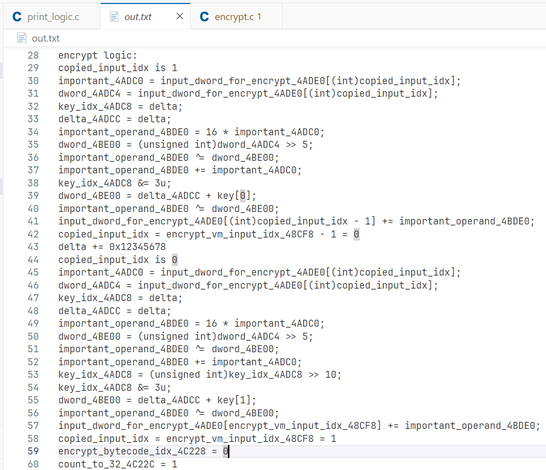
Task: Place cursor at end of 'encrypt_bytecode_idx_4C228 = 0'
Action: coord(229,451)
